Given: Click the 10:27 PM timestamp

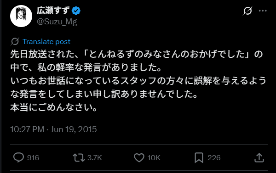Looking at the screenshot, I should point(27,129).
